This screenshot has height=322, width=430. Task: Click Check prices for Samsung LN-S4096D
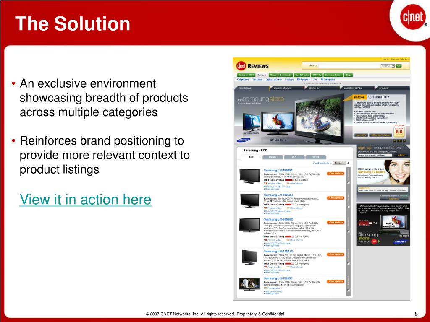click(x=336, y=222)
